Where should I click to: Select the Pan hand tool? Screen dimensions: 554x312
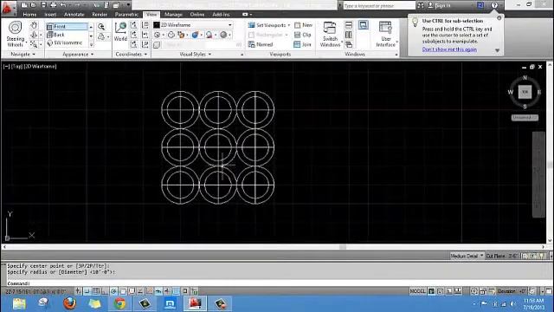34,25
